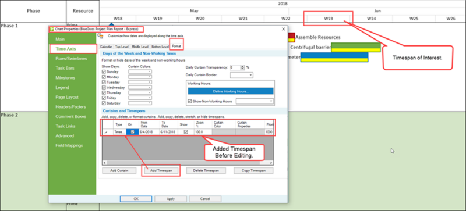Uncheck the Saturday show day checkbox
Image resolution: width=466 pixels, height=211 pixels.
[x=104, y=103]
